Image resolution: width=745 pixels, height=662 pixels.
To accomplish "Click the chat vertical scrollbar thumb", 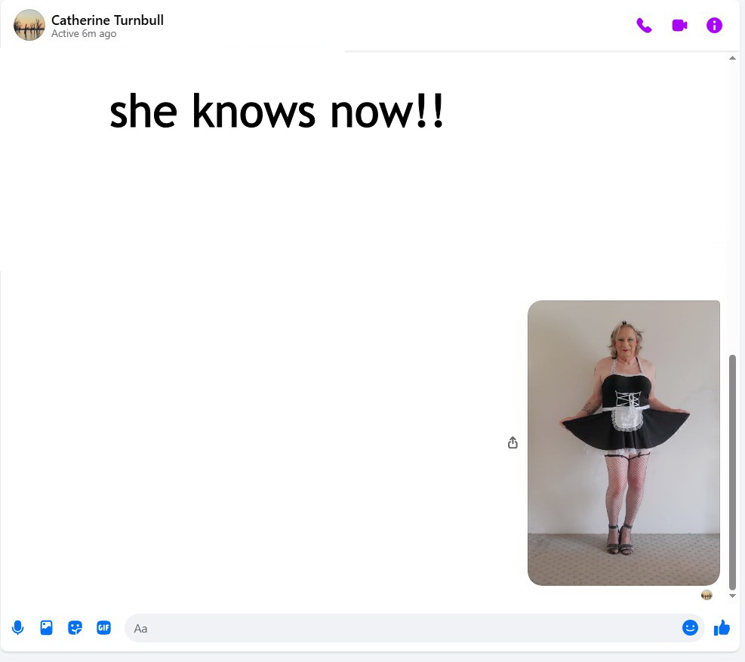I will click(732, 472).
